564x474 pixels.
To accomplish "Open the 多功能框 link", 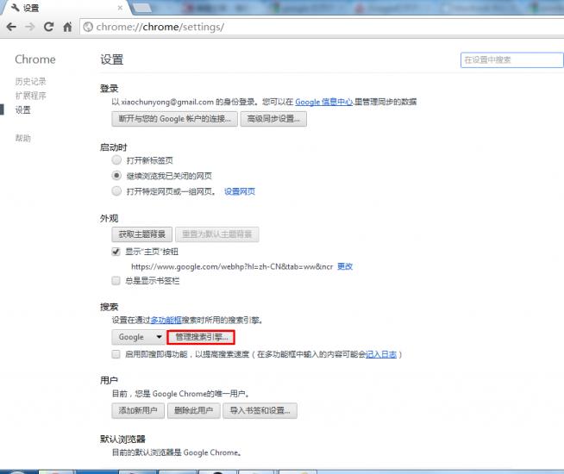I will point(166,320).
